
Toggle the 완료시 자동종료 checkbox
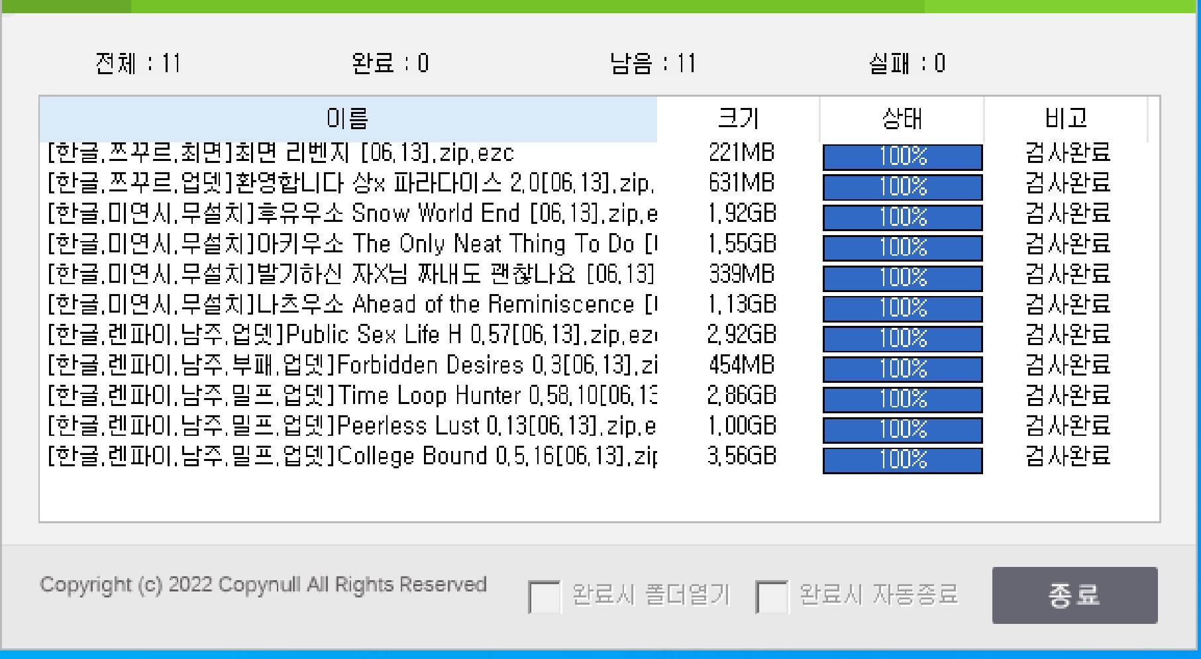coord(772,596)
